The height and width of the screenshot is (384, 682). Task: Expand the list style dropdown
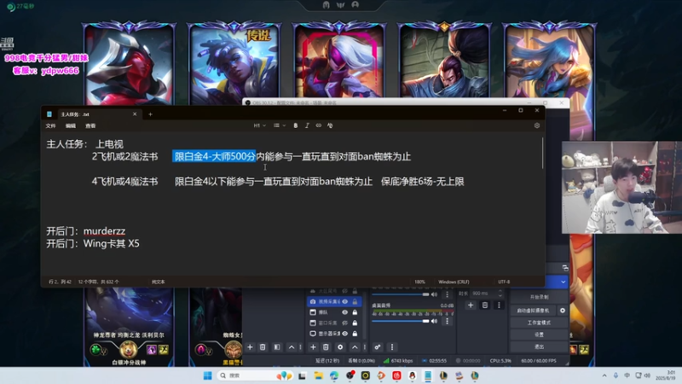click(x=280, y=125)
